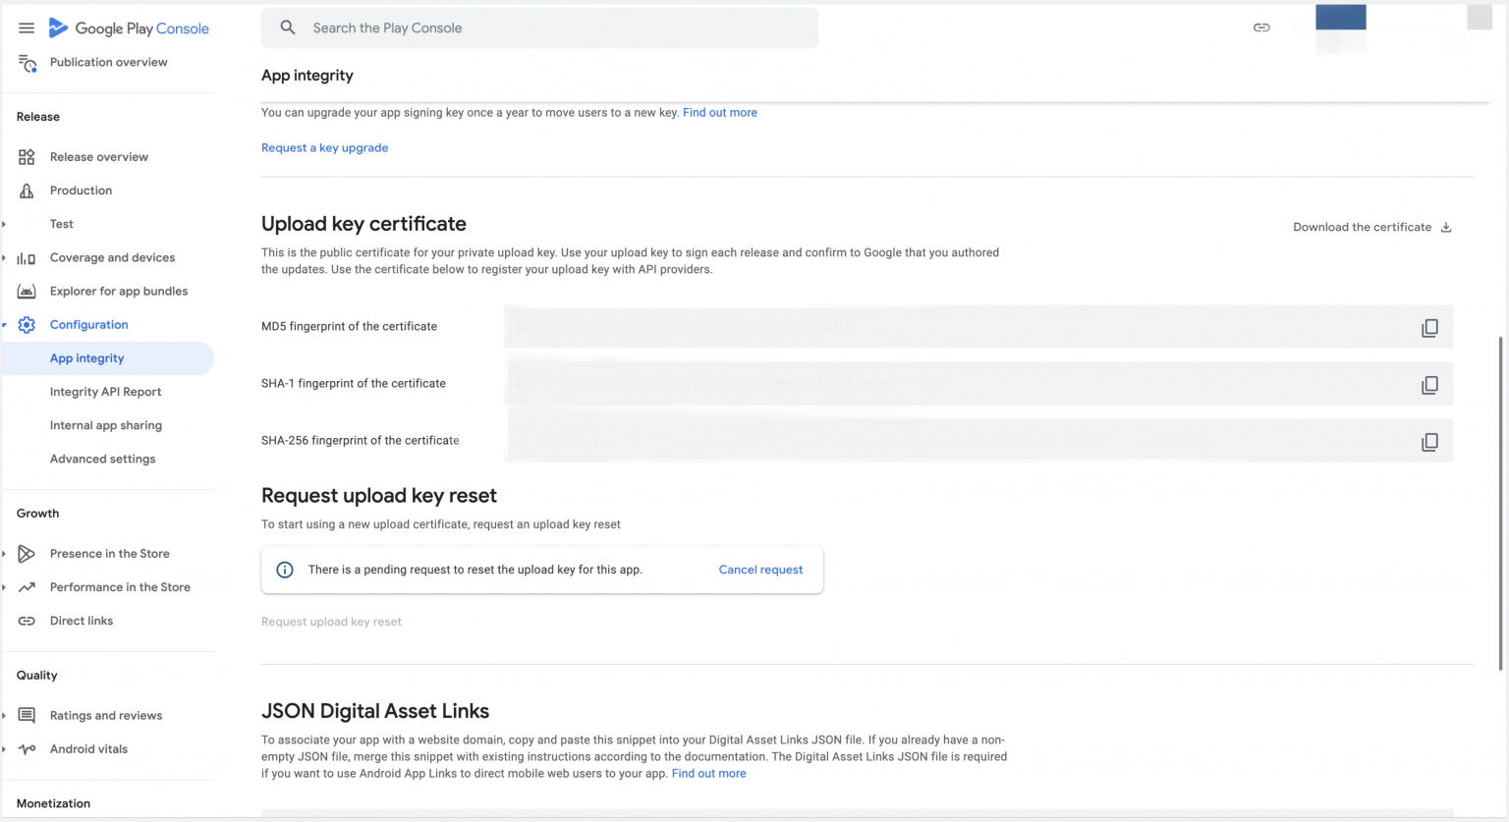The height and width of the screenshot is (822, 1509).
Task: Copy the MD5 fingerprint
Action: tap(1429, 328)
